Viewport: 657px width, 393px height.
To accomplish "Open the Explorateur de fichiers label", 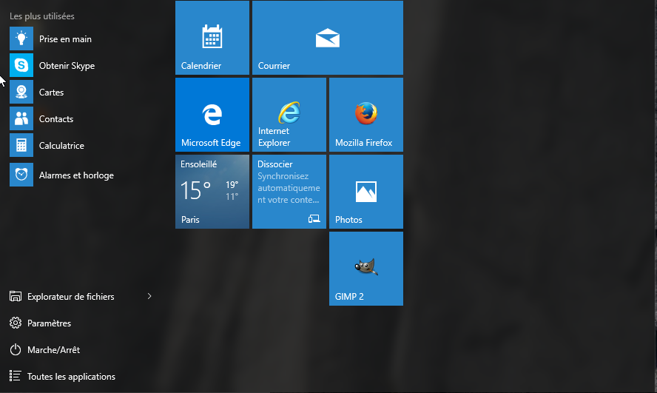I will click(x=71, y=297).
